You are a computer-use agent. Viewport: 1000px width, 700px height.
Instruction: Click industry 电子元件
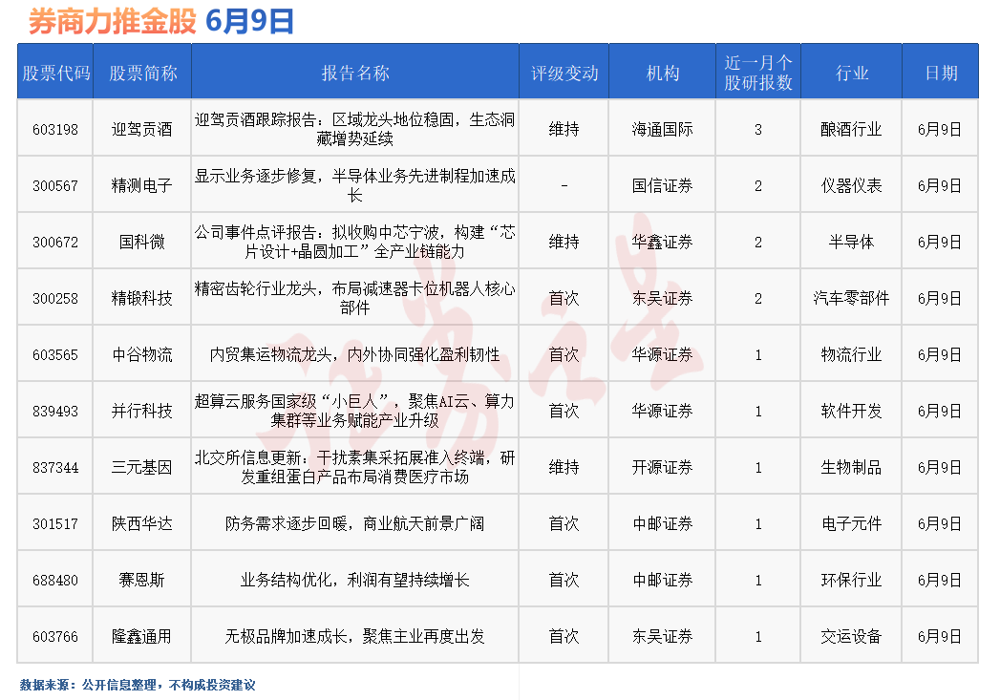tap(851, 524)
